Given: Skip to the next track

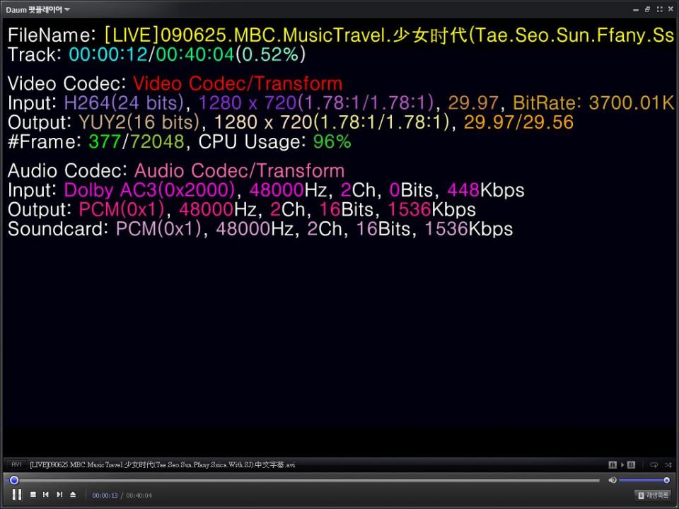Looking at the screenshot, I should (59, 495).
